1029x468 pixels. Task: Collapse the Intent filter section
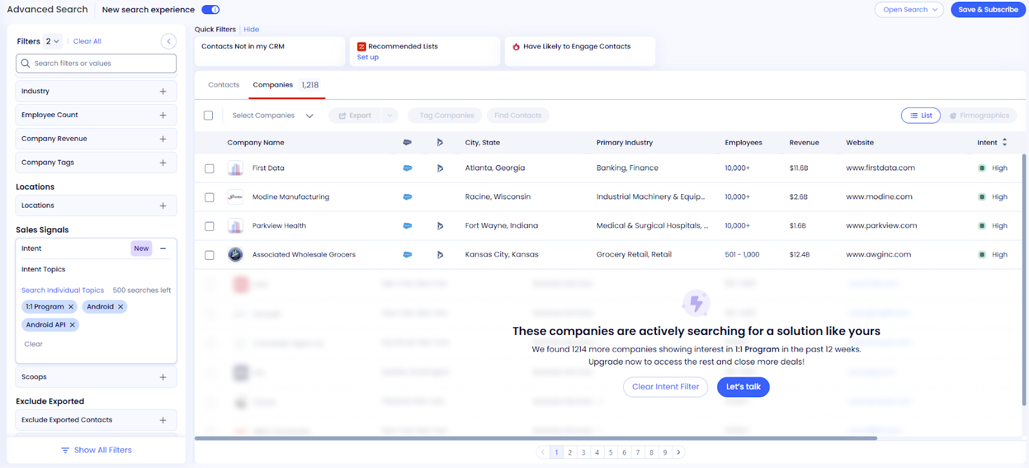pos(163,248)
